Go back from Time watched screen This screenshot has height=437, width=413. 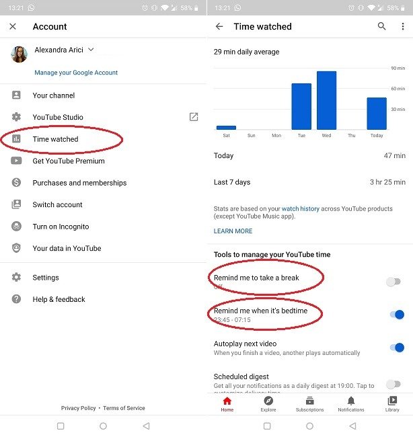[x=219, y=26]
